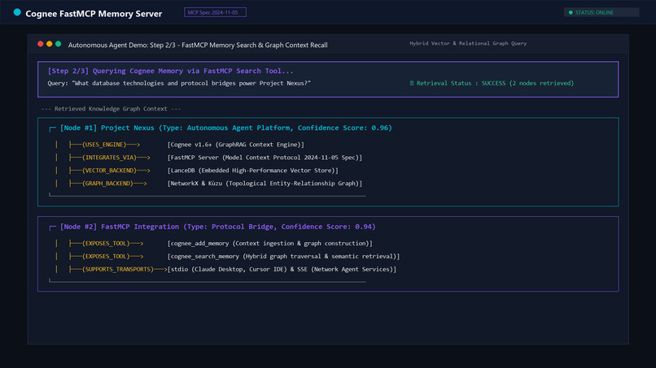Click the STATUS: ONLINE indicator
Image resolution: width=656 pixels, height=368 pixels.
tap(601, 12)
